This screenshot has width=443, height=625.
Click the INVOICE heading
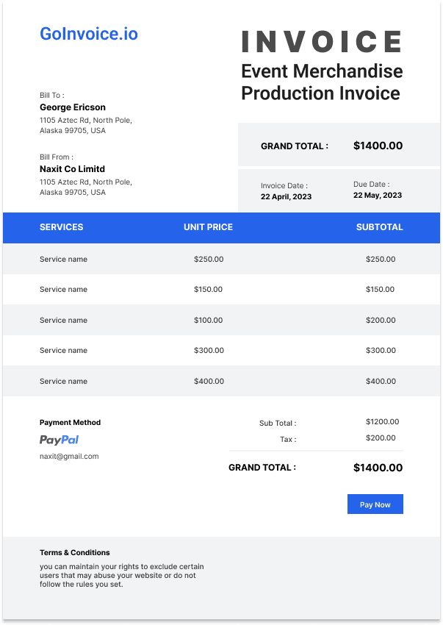click(322, 41)
